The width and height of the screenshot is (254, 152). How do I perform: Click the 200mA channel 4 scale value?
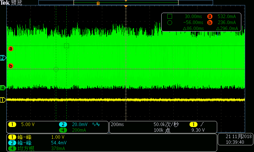point(79,130)
